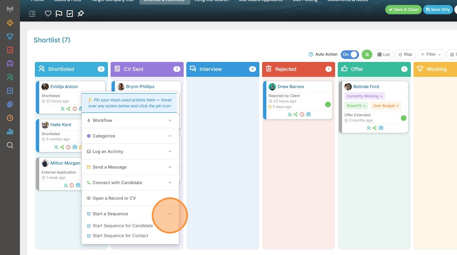Open the green people sidebar icon

pos(10,77)
